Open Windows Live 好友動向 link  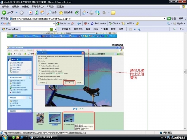66,29
